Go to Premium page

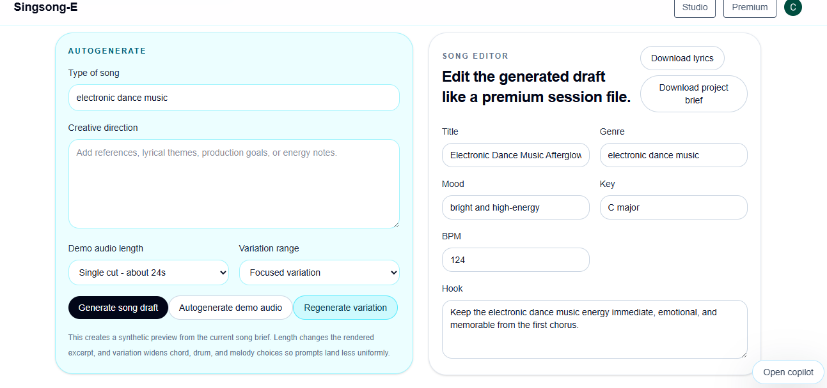750,8
